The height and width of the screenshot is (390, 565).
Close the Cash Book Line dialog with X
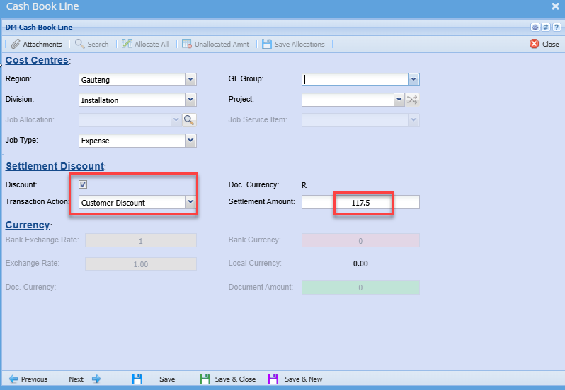pyautogui.click(x=555, y=6)
